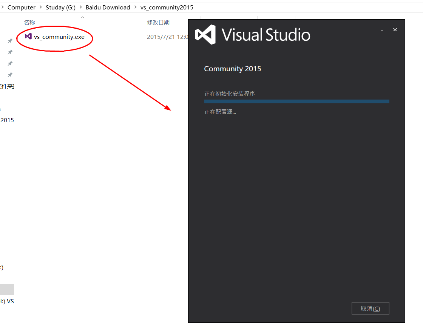This screenshot has height=330, width=423.
Task: Minimize the Visual Studio installer window
Action: tap(382, 30)
